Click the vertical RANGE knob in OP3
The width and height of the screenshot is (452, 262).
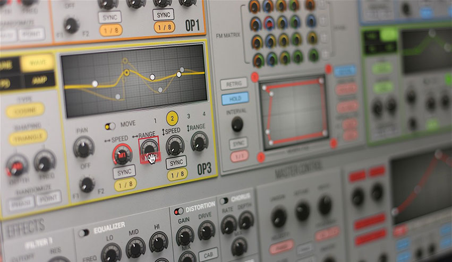click(x=200, y=142)
